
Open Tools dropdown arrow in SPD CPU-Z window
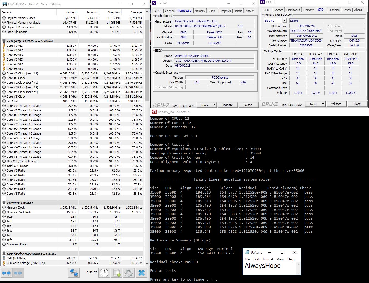[x=323, y=104]
